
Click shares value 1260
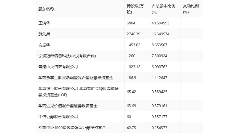point(131,56)
